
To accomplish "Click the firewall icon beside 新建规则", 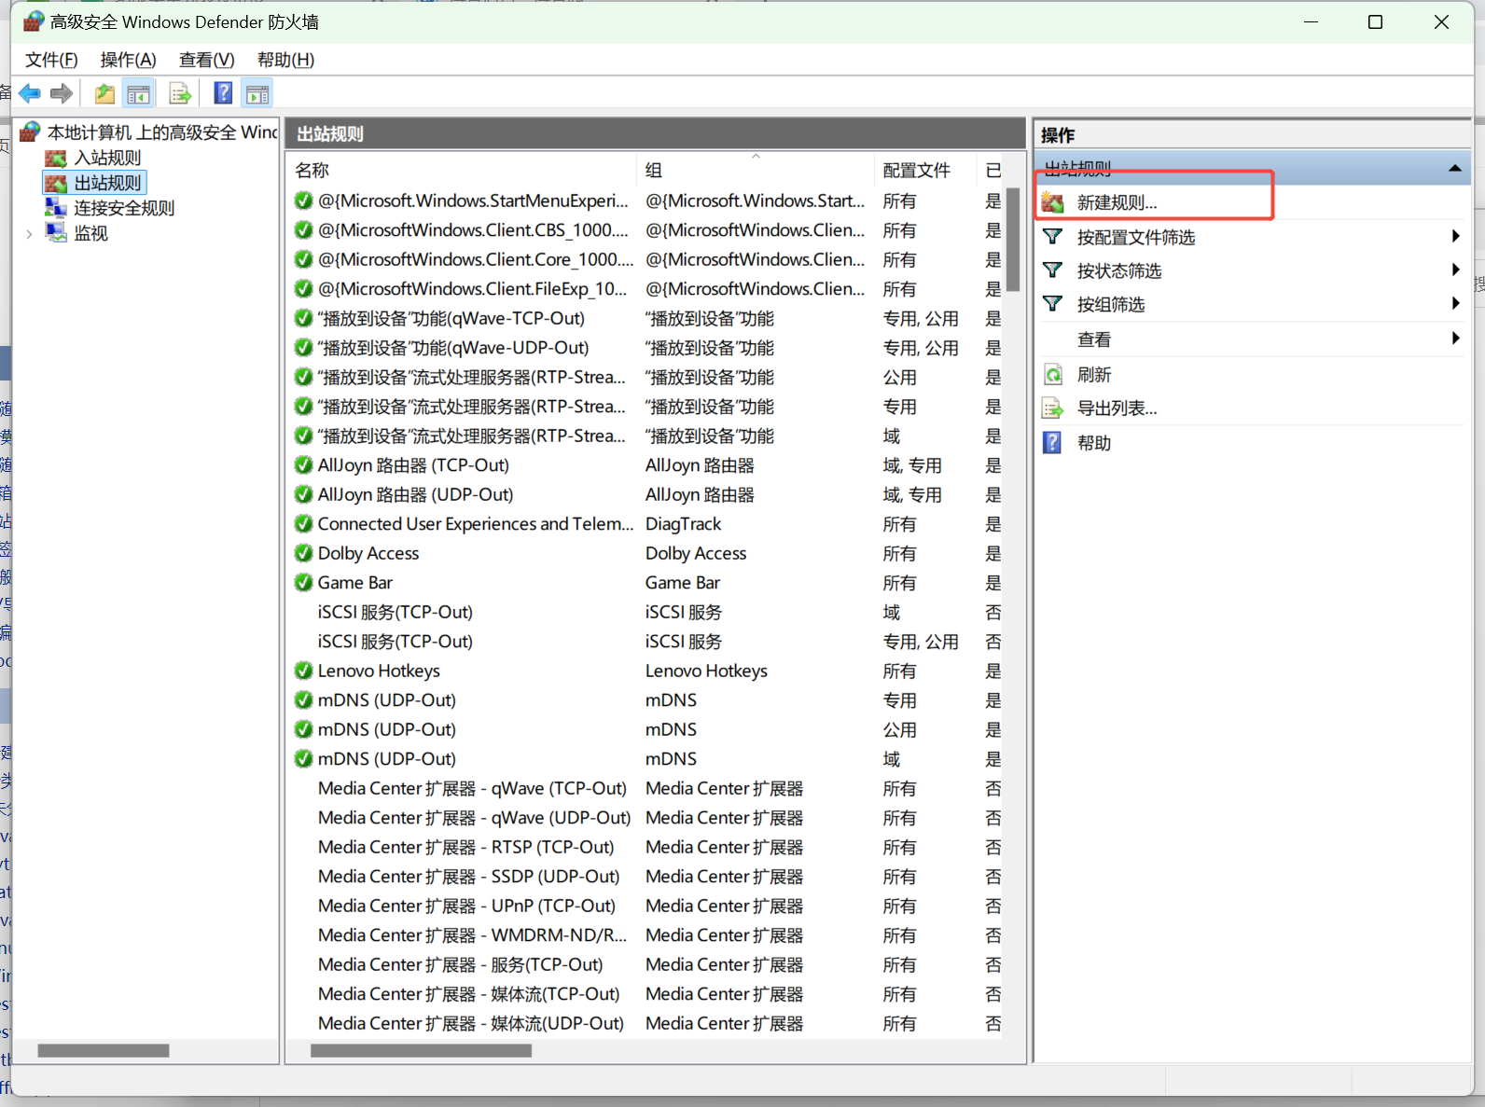I will [x=1053, y=202].
